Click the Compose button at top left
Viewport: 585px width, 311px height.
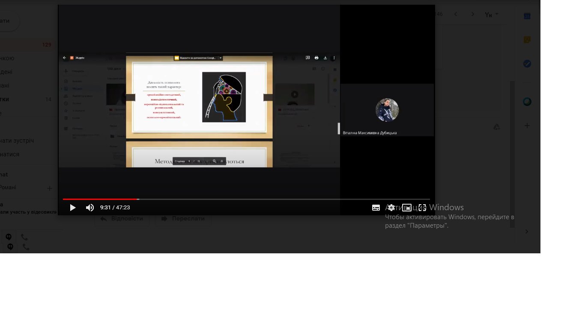[9, 21]
